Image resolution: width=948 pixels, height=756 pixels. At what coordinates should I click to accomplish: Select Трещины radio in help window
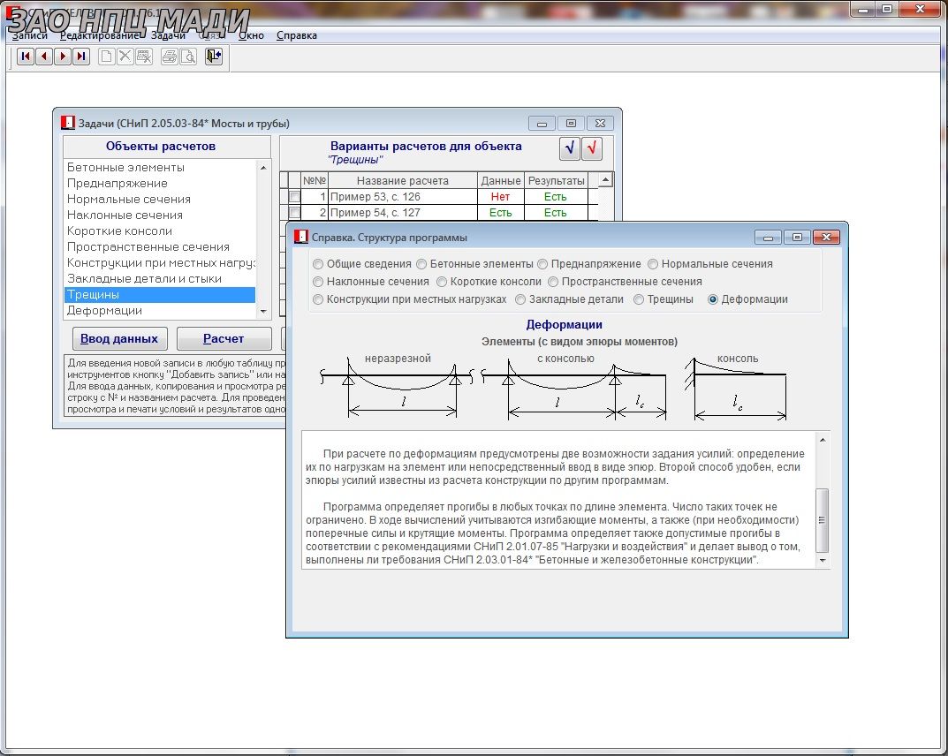pos(639,299)
